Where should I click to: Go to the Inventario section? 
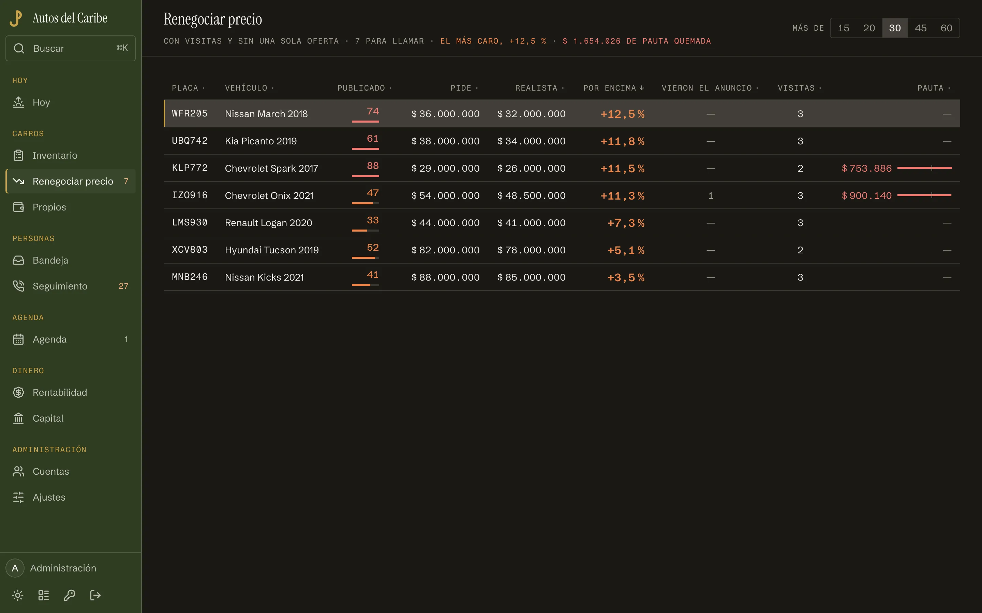click(x=71, y=155)
